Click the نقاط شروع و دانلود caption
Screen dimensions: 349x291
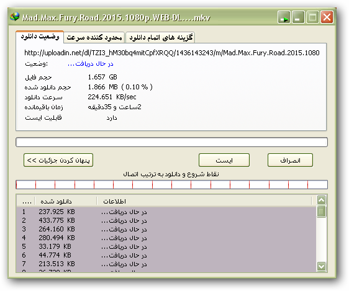click(171, 174)
